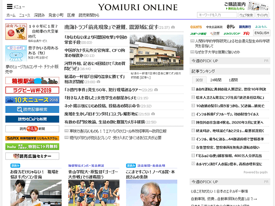Screen dimensions: 275x206
Task: Go to ホーム in navigation
Action: pyautogui.click(x=11, y=15)
